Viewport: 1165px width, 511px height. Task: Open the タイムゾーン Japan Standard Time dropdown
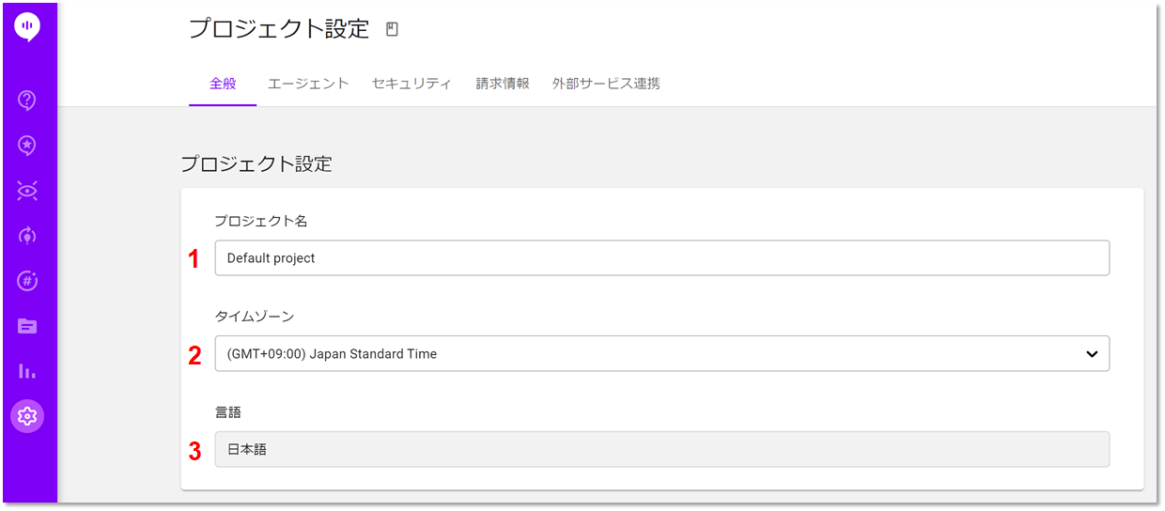click(x=662, y=354)
